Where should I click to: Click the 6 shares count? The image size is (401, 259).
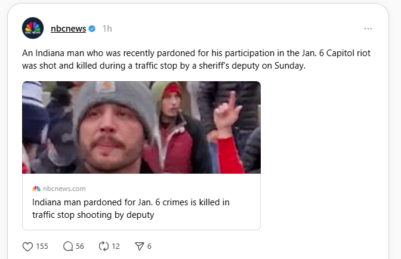pyautogui.click(x=149, y=246)
